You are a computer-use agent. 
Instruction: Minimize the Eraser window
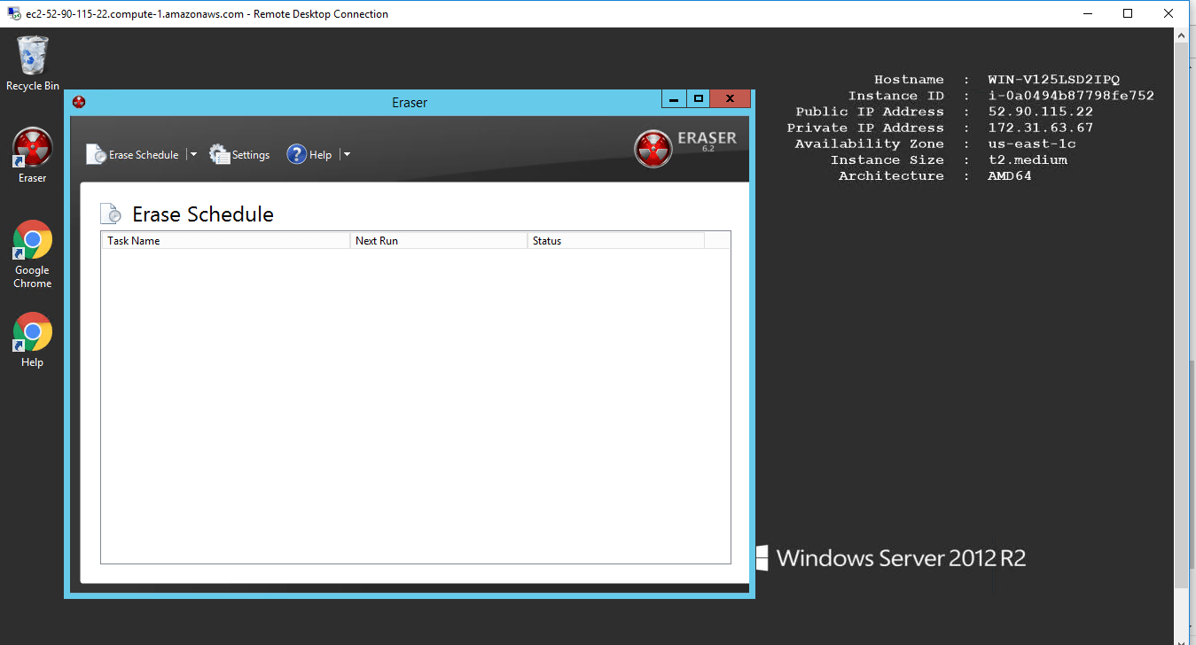(x=675, y=99)
